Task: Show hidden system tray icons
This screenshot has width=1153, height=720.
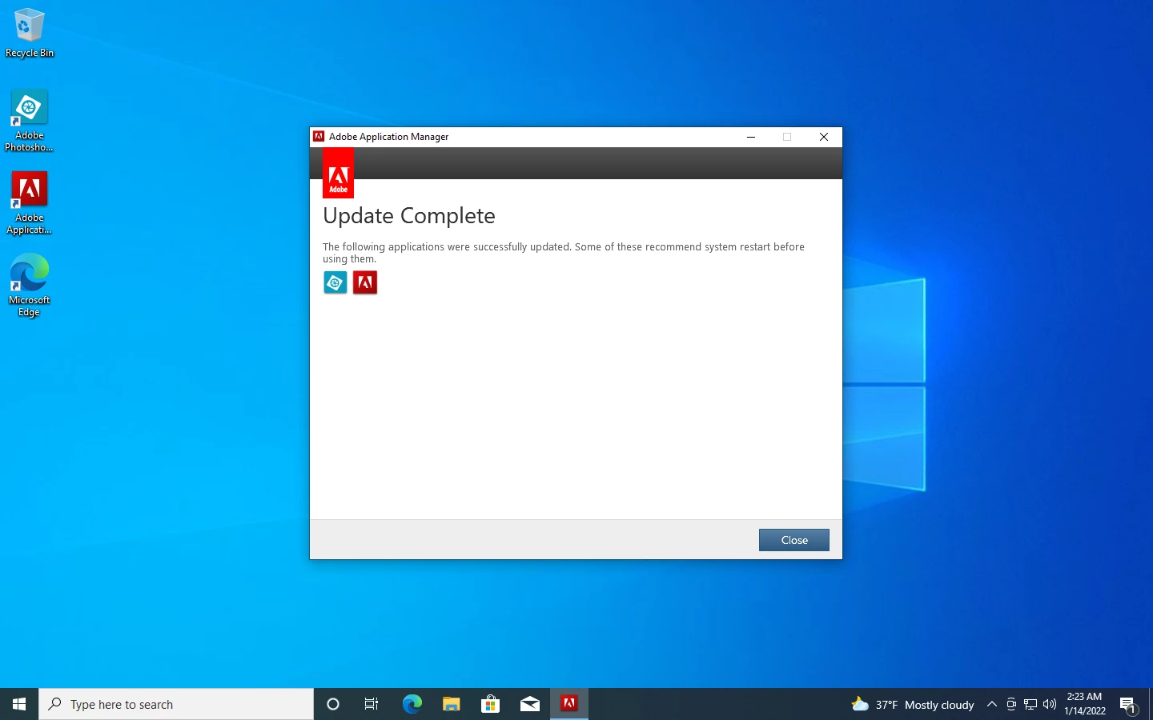Action: [x=992, y=705]
